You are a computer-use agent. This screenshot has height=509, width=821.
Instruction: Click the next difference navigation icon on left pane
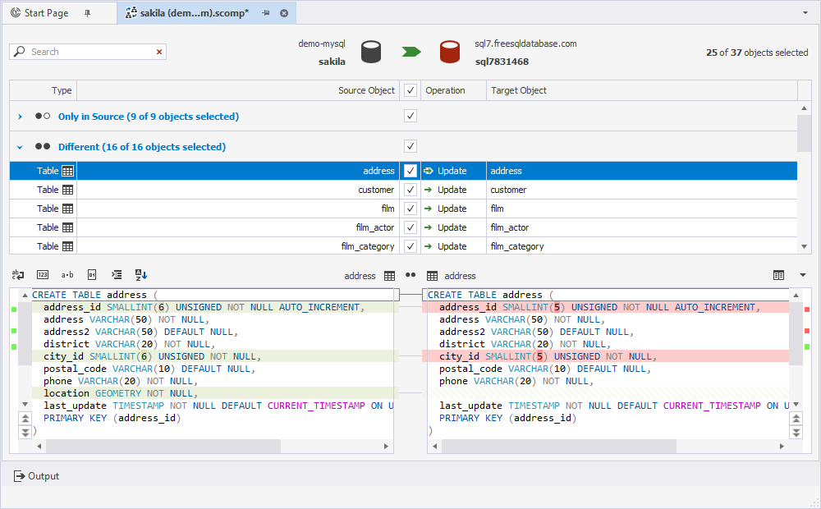click(x=25, y=432)
